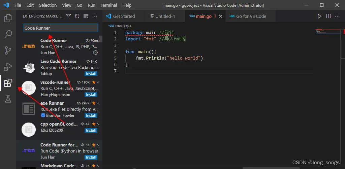
Task: Select the Markdown Code extension title
Action: click(x=59, y=166)
